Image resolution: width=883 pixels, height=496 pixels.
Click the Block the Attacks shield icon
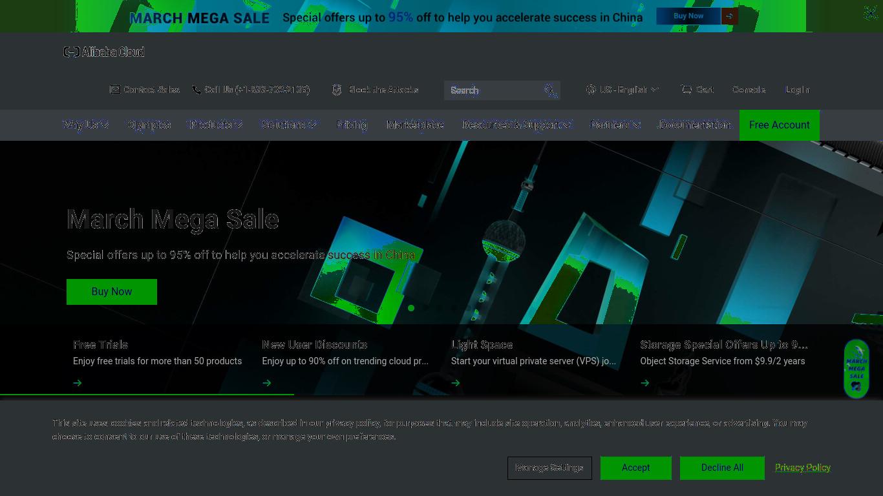[337, 90]
